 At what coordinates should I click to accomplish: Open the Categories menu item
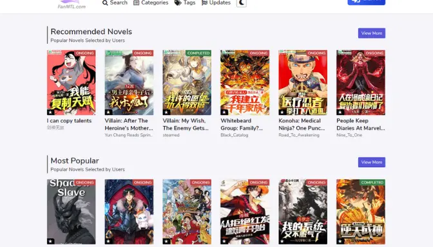[151, 3]
